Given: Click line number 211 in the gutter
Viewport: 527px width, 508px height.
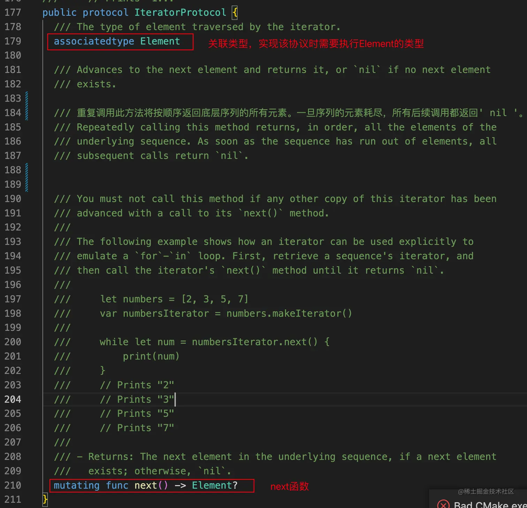Looking at the screenshot, I should [13, 500].
